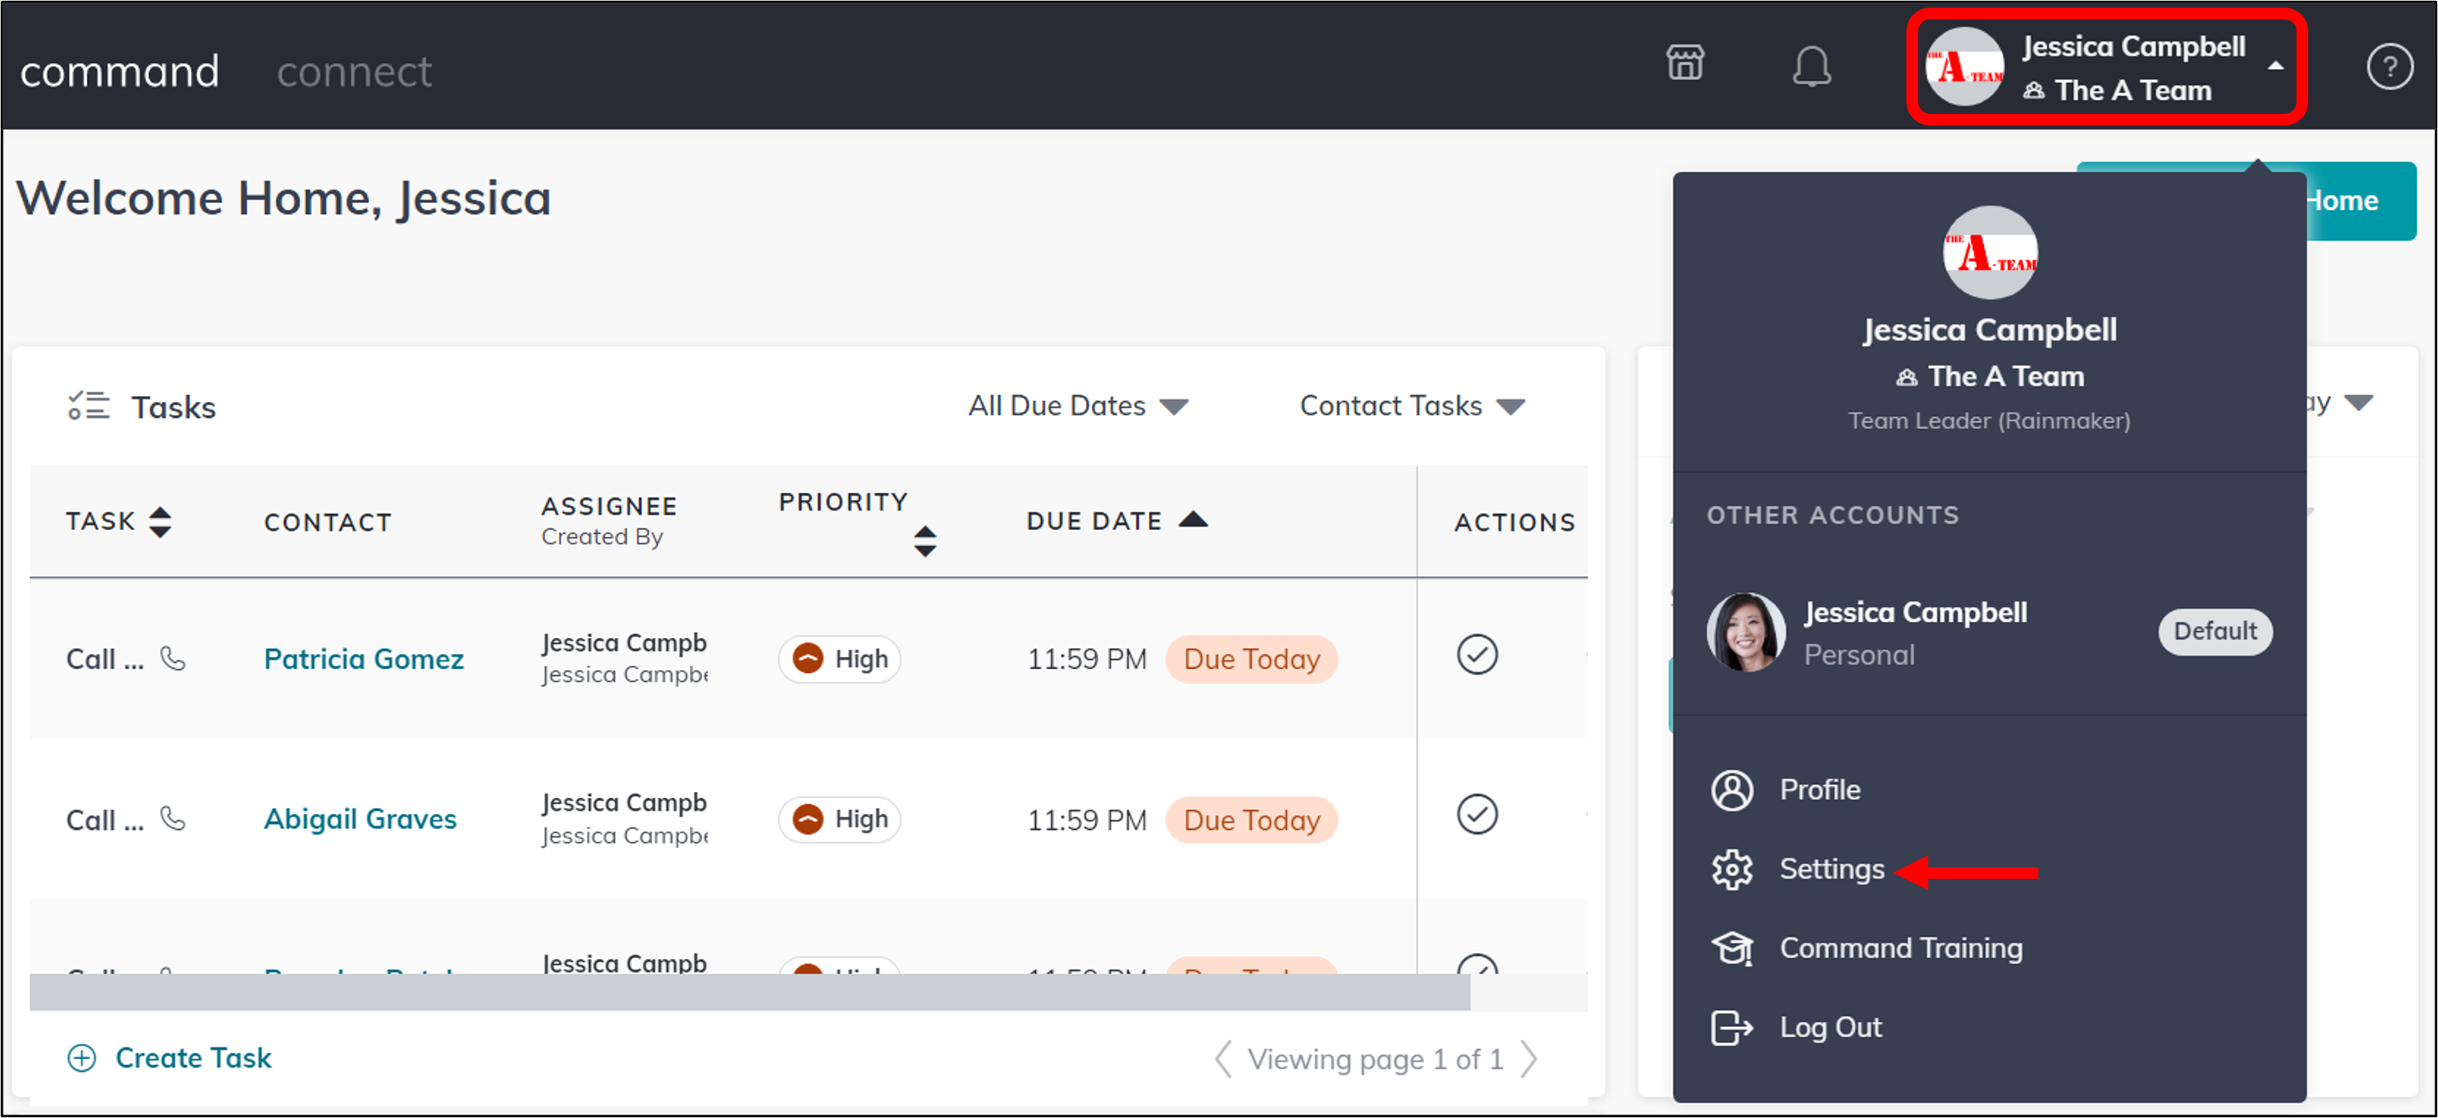Click High priority badge for Abigail Graves
The height and width of the screenshot is (1118, 2438).
click(x=838, y=819)
